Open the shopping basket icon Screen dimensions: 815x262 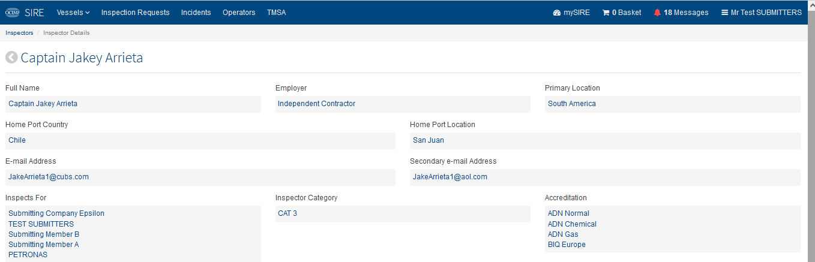pyautogui.click(x=606, y=13)
